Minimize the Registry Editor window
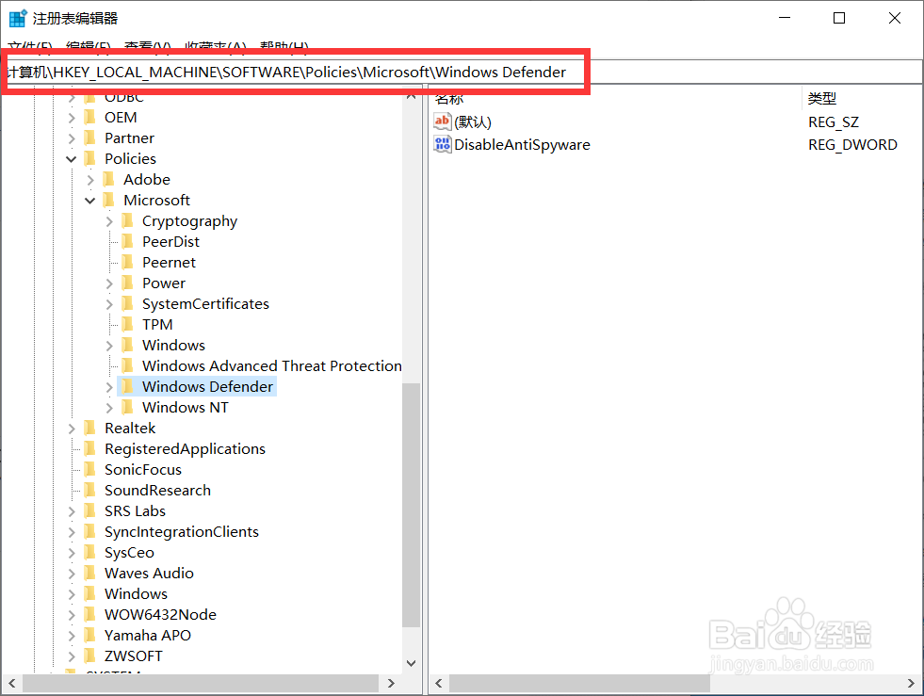The width and height of the screenshot is (924, 696). pos(785,18)
